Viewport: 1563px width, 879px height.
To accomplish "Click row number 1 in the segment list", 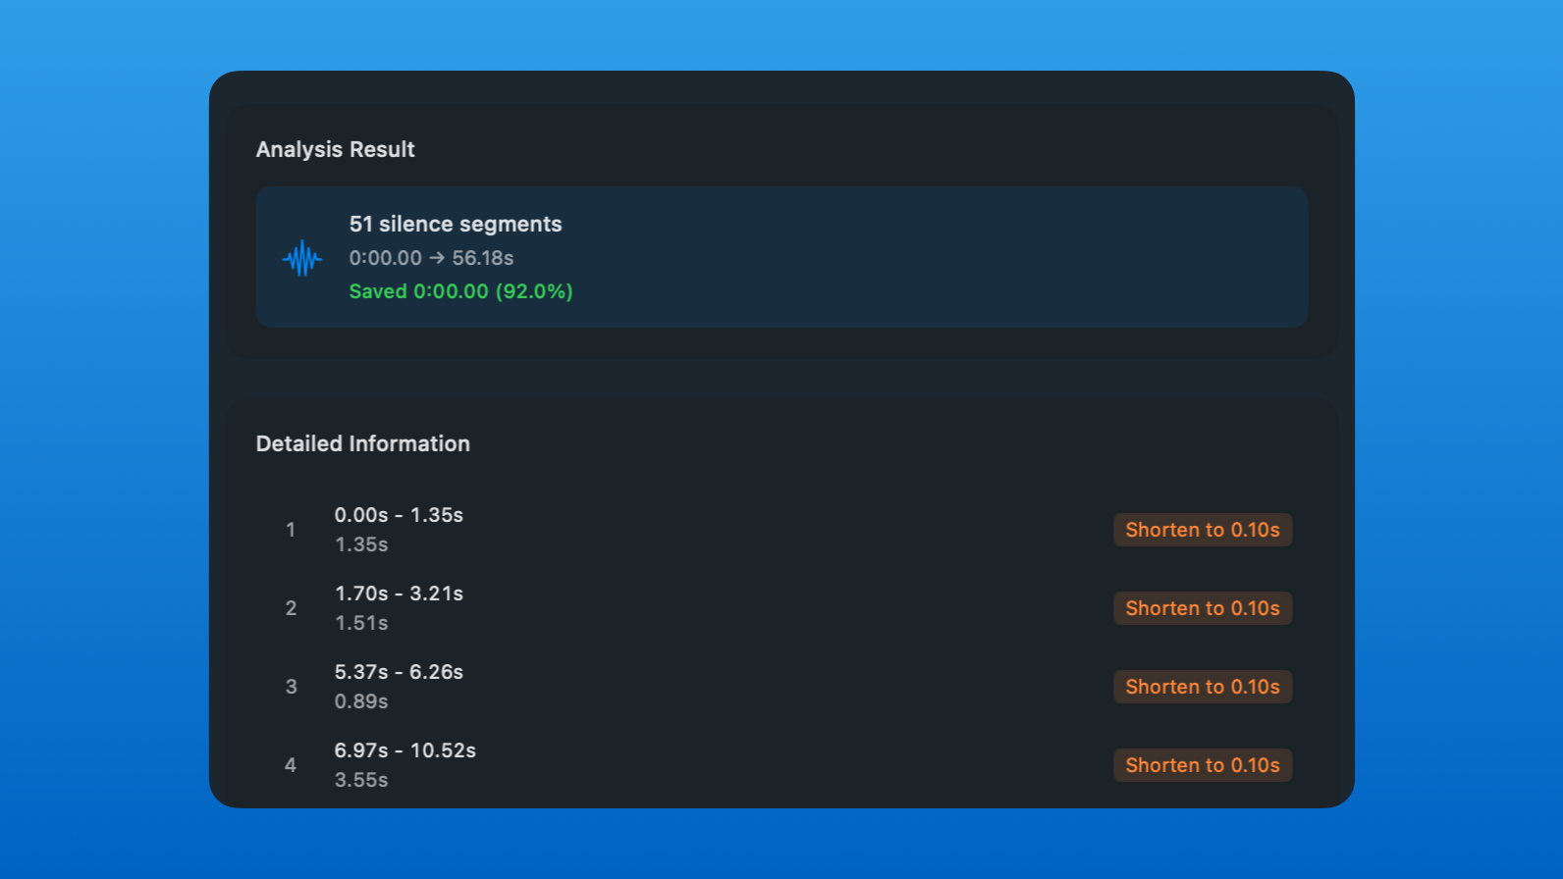I will (291, 530).
